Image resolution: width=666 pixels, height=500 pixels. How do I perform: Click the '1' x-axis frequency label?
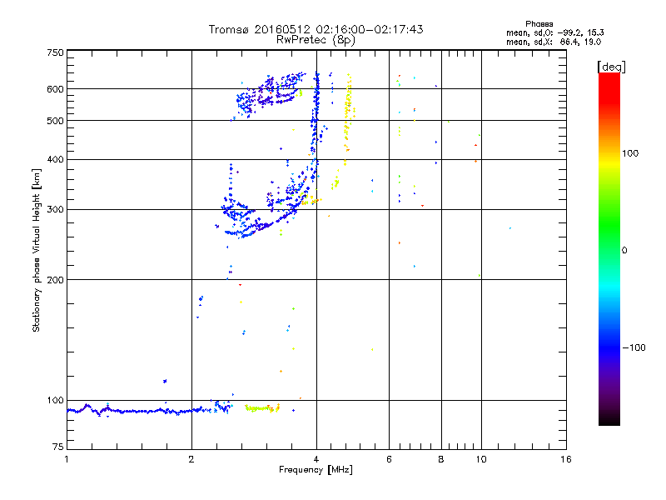coord(67,459)
